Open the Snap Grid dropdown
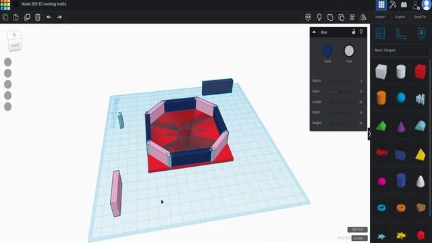432x243 pixels. coord(360,238)
